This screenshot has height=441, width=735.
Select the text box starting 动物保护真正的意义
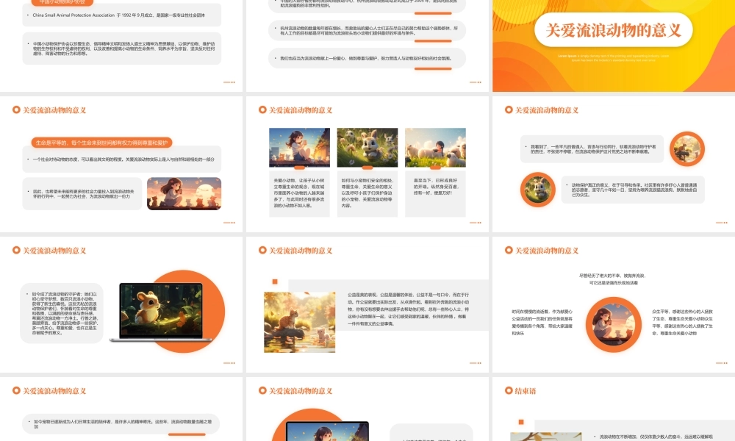coord(634,190)
